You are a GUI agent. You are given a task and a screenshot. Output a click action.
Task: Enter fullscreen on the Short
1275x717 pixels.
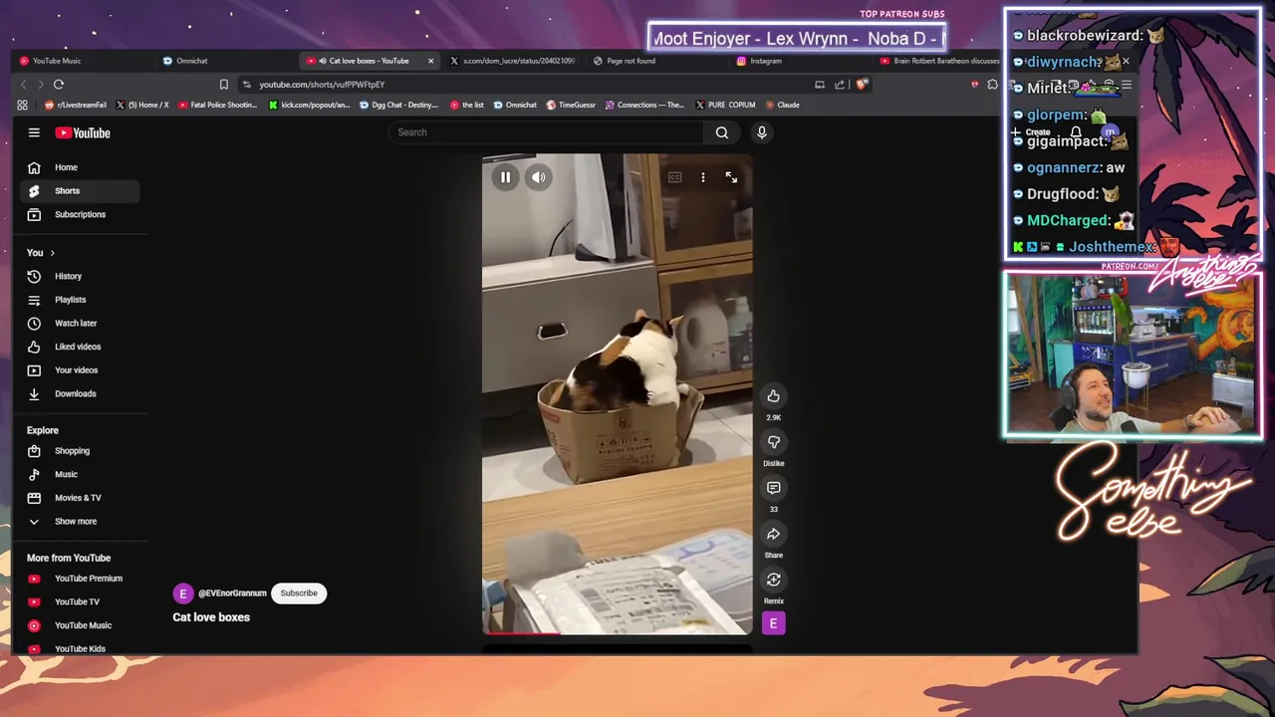[731, 177]
